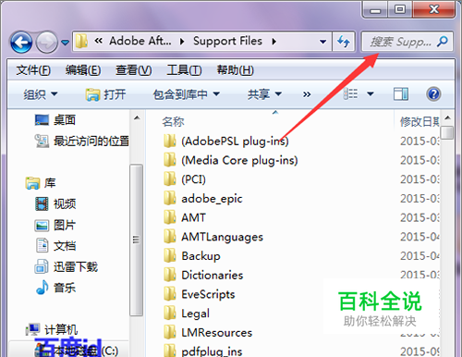This screenshot has height=357, width=462.
Task: Open the 文件(F) menu
Action: pyautogui.click(x=33, y=70)
